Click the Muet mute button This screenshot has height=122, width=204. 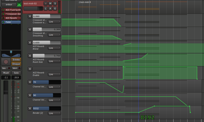coord(6,73)
